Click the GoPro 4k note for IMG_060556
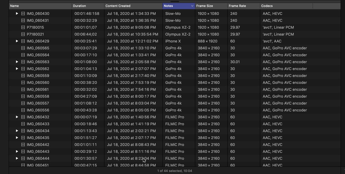345x174 pixels. [173, 110]
